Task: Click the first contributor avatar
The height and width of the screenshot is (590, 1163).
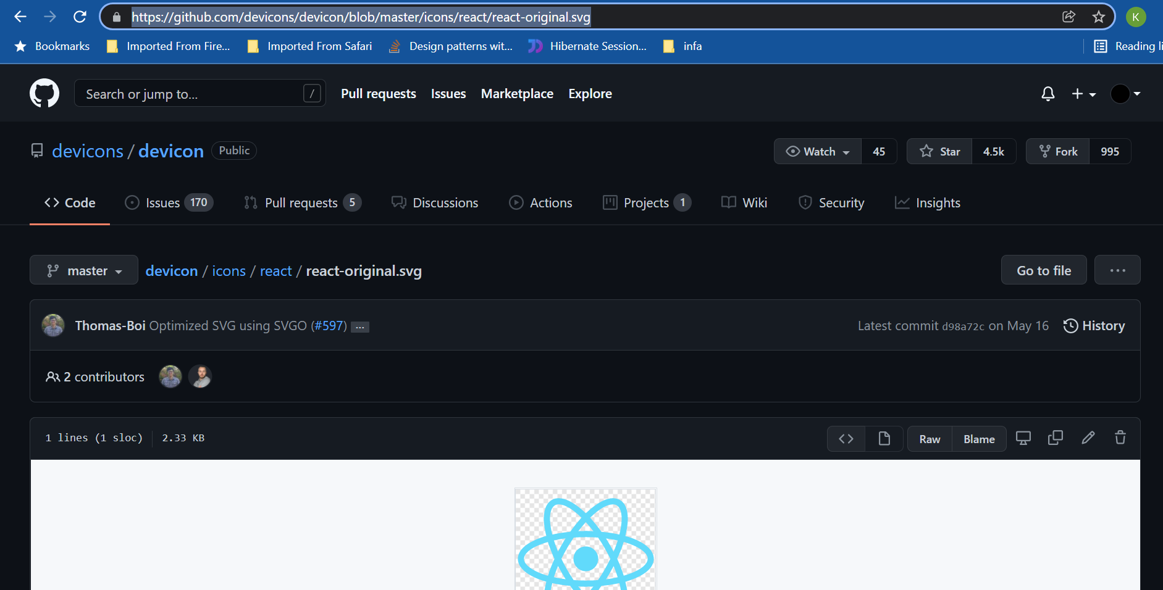Action: point(170,376)
